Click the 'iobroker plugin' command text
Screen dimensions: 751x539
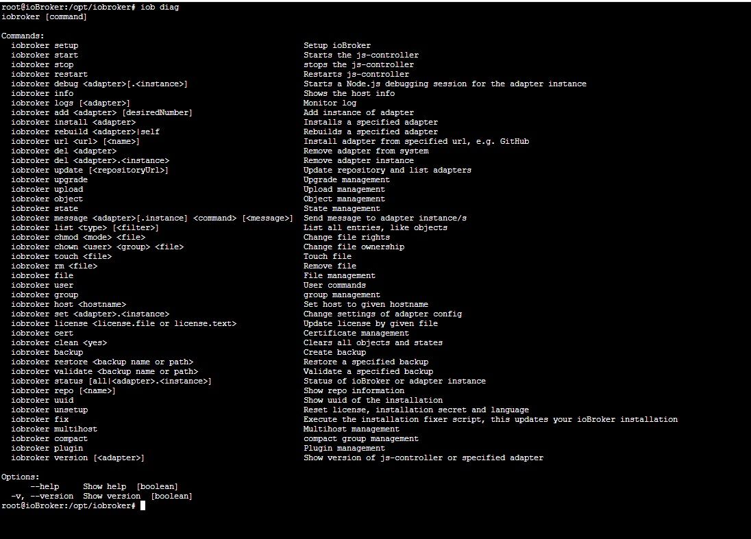coord(47,448)
